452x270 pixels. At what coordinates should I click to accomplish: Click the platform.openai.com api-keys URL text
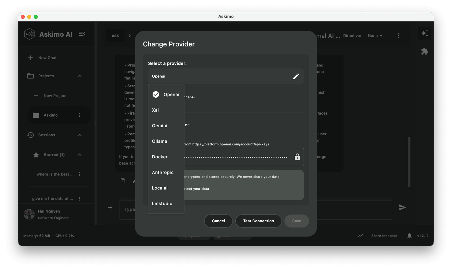click(231, 144)
